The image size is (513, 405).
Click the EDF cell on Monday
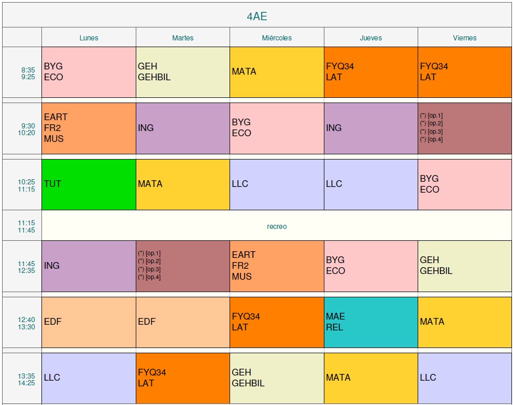[x=89, y=322]
